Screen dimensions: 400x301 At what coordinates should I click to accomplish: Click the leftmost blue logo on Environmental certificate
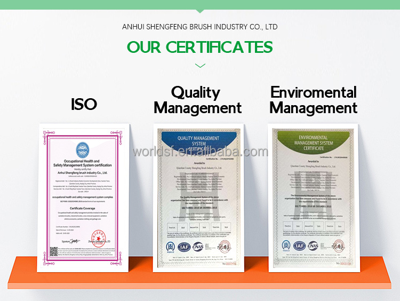point(286,246)
